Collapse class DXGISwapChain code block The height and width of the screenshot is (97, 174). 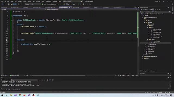coord(12,20)
